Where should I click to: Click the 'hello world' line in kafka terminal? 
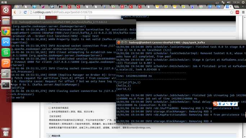coord(15,97)
